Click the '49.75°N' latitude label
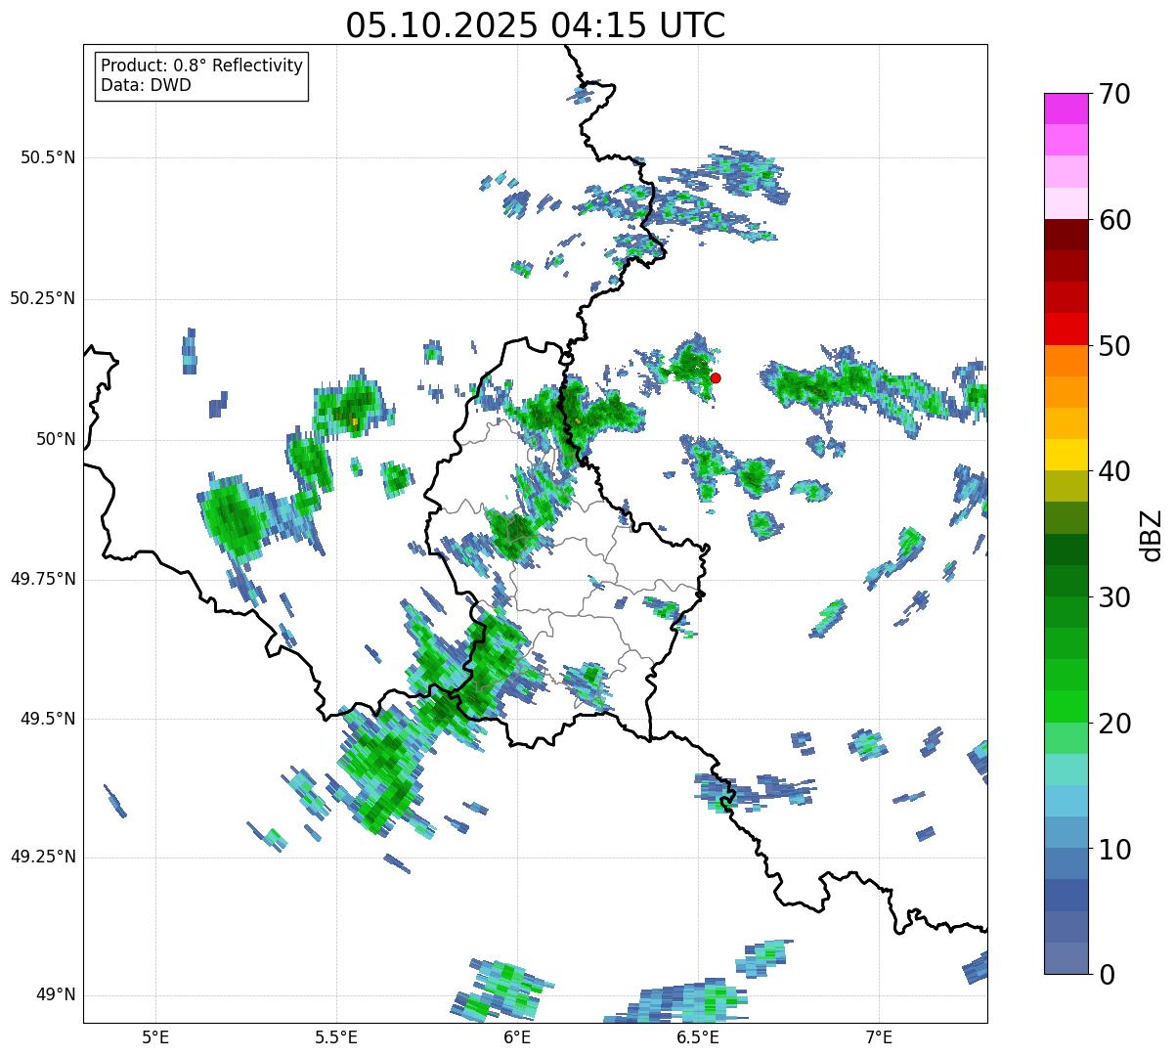Viewport: 1175px width, 1057px height. 43,579
